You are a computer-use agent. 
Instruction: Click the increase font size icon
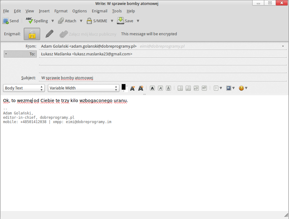click(x=141, y=88)
